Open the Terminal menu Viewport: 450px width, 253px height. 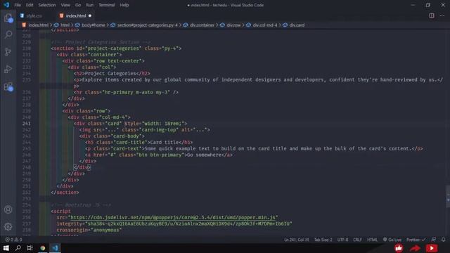[x=106, y=5]
